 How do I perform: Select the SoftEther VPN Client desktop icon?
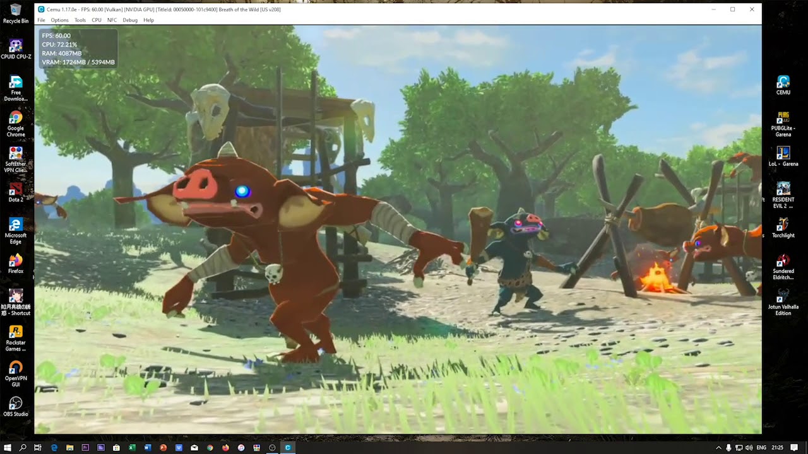16,160
